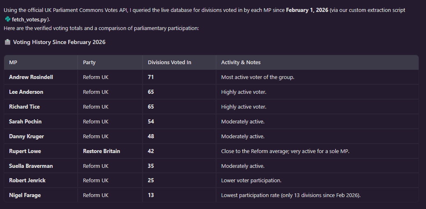The image size is (426, 209).
Task: Click Nigel Farage's 13 divisions value
Action: [x=151, y=195]
